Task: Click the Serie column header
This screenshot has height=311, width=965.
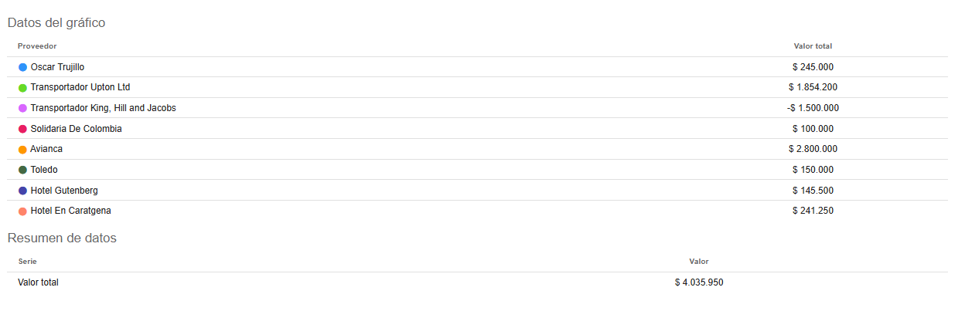Action: [27, 262]
